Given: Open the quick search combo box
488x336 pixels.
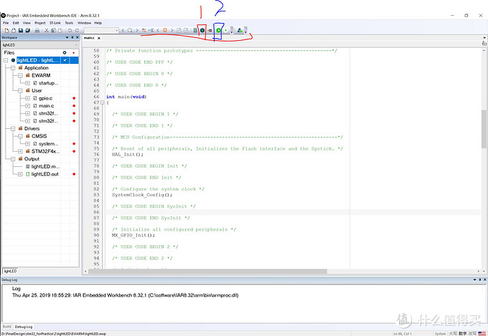Looking at the screenshot, I should (101, 31).
